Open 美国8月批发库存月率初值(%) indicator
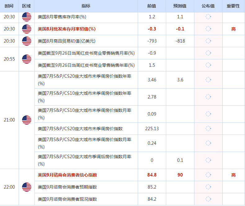The width and height of the screenshot is (245, 206). click(x=67, y=29)
